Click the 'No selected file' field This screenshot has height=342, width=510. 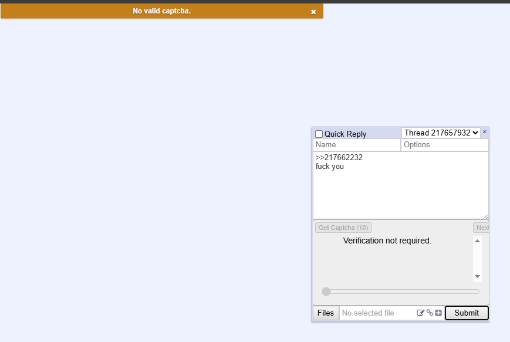coord(377,313)
